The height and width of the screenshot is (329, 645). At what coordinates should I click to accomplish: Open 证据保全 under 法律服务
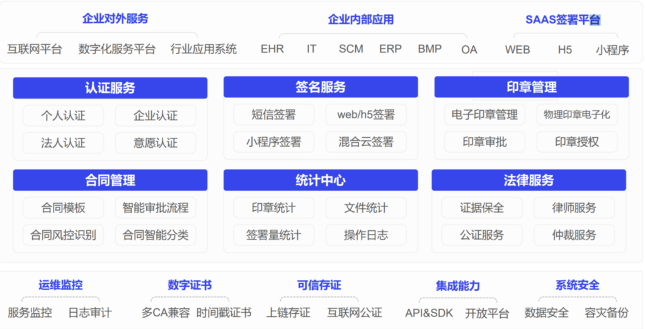pyautogui.click(x=482, y=208)
